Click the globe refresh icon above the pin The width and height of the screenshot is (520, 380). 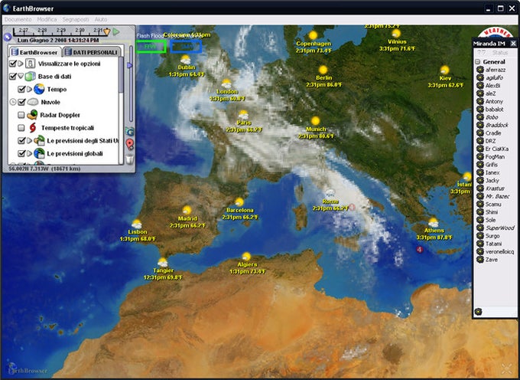tap(130, 132)
